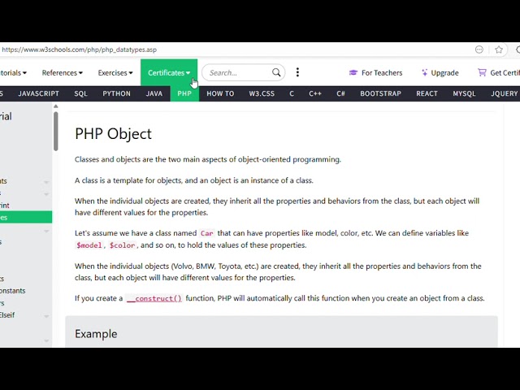Select the BOOTSTRAP tab
Screen dimensions: 520x390
(380, 93)
